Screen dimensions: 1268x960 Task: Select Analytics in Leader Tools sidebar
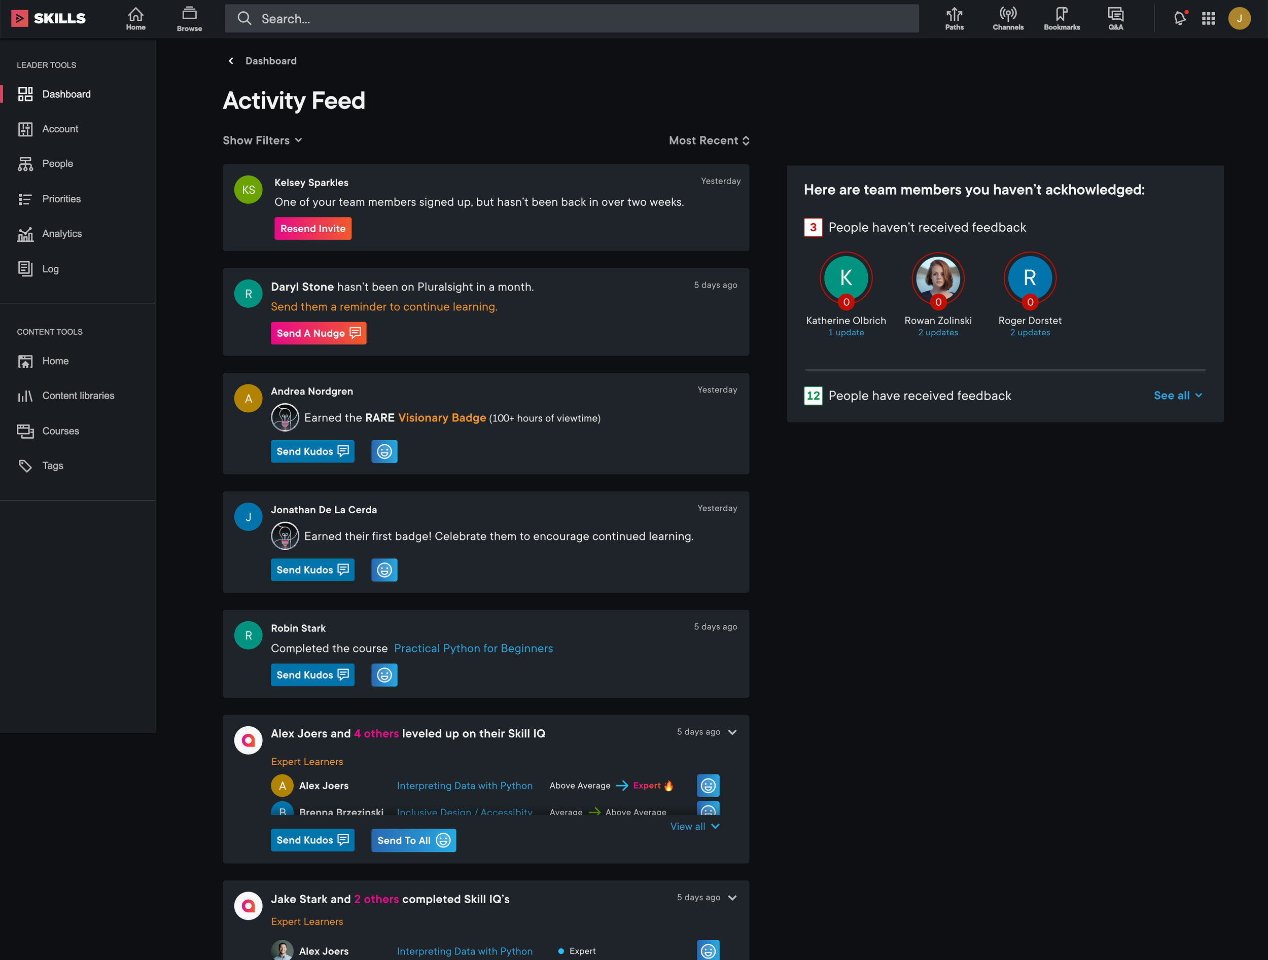pyautogui.click(x=62, y=234)
